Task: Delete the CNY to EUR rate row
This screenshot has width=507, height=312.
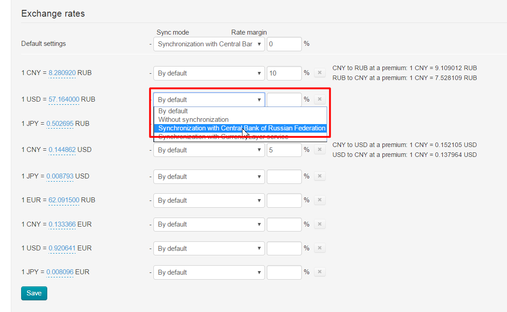Action: (319, 224)
